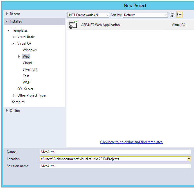Expand the Online section arrow

[x=7, y=110]
